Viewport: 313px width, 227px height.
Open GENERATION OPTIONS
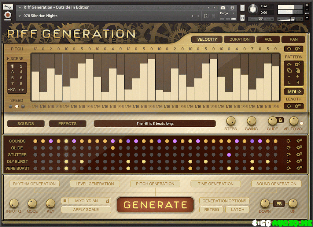pyautogui.click(x=224, y=201)
